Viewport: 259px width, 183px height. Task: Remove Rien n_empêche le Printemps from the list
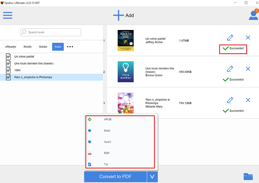click(x=248, y=100)
